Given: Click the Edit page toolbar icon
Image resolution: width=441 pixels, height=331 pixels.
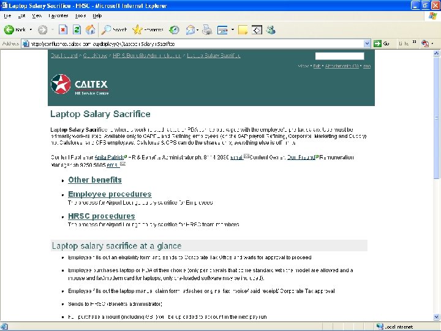Looking at the screenshot, I should tap(222, 29).
